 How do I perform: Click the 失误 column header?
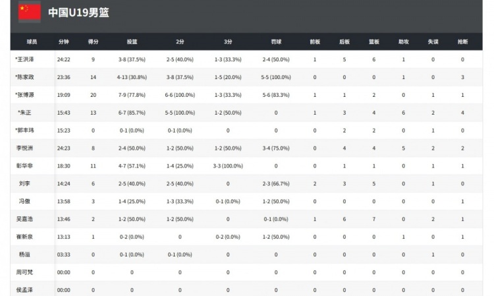[433, 42]
